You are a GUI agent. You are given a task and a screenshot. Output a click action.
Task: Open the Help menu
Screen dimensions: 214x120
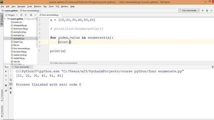[72, 6]
